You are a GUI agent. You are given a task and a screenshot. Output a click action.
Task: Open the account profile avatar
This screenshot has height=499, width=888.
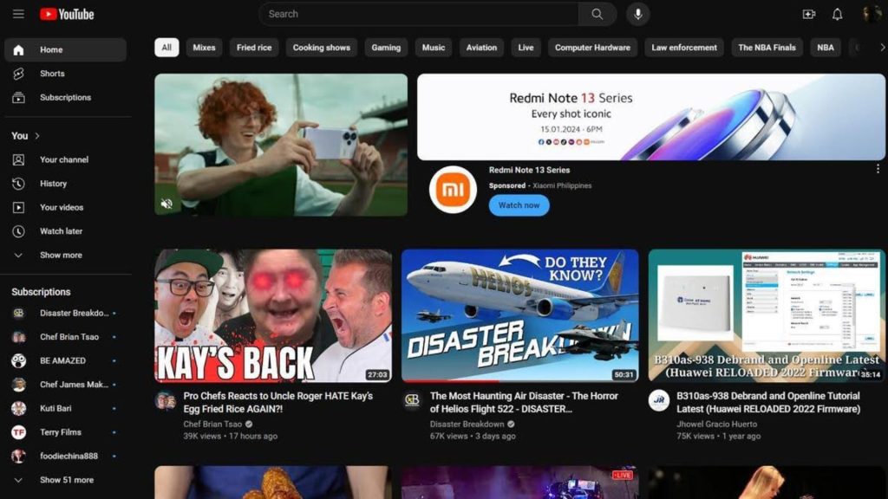point(871,14)
